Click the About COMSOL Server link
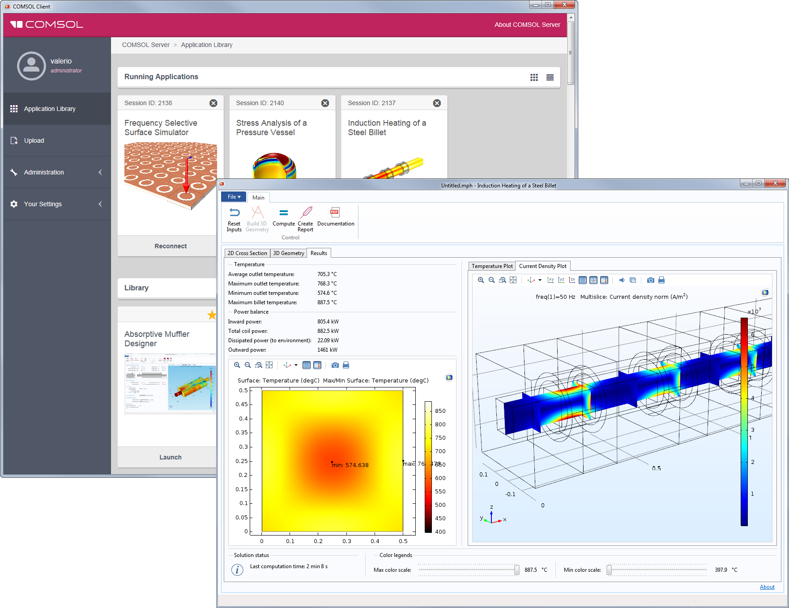The width and height of the screenshot is (789, 608). [527, 25]
